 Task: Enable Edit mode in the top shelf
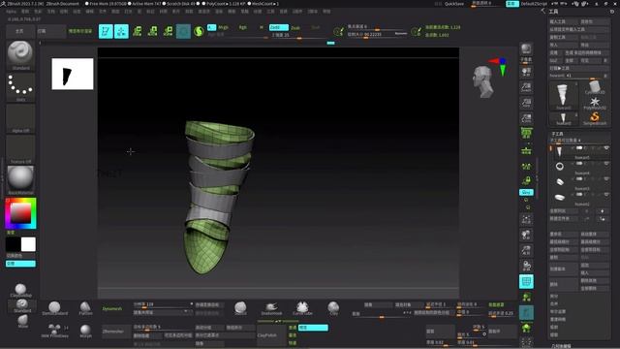click(106, 31)
